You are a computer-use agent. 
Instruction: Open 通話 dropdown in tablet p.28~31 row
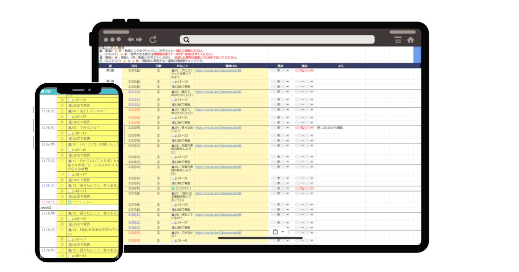tap(304, 178)
